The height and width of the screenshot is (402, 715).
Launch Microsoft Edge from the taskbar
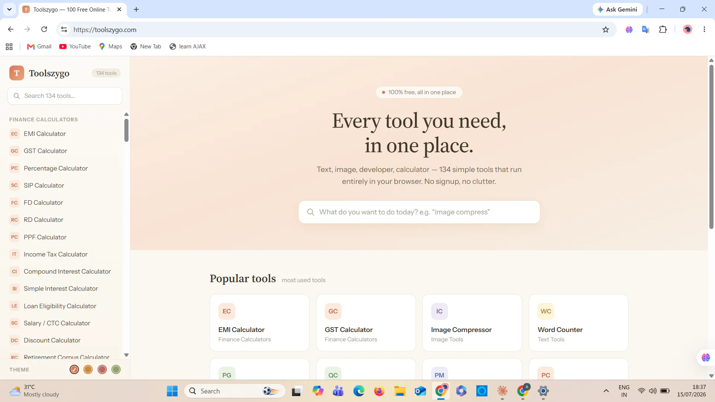click(x=359, y=391)
